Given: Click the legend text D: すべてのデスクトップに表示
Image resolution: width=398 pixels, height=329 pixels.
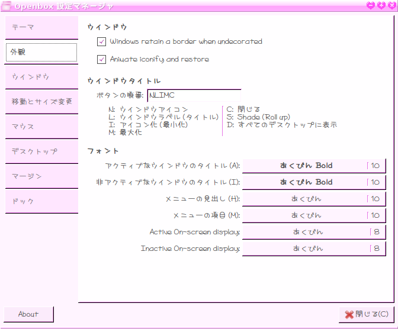Looking at the screenshot, I should click(x=282, y=124).
